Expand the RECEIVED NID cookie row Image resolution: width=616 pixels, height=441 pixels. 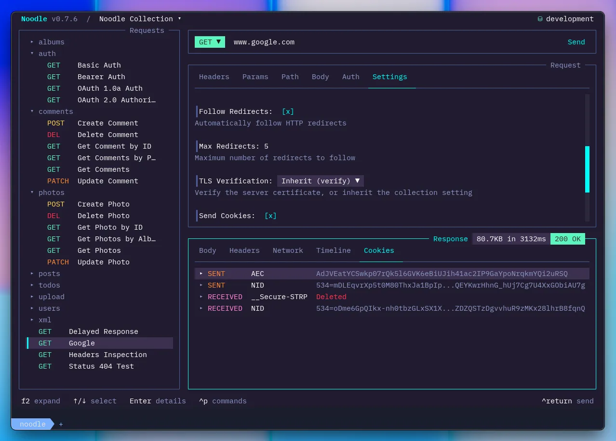click(392, 308)
